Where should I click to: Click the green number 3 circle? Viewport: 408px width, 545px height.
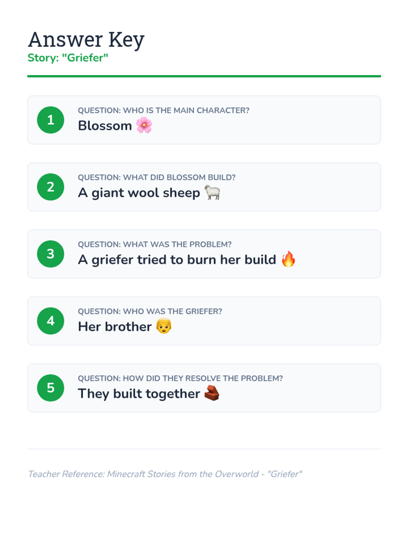pos(51,254)
